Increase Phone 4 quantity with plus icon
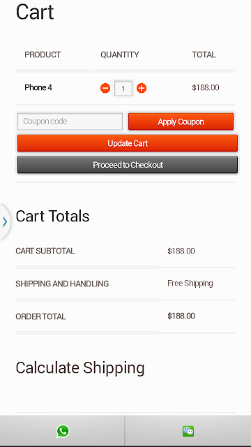This screenshot has width=251, height=447. point(142,88)
